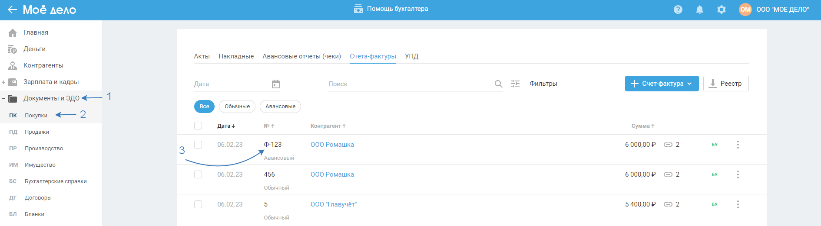Open the settings gear icon
This screenshot has width=821, height=226.
721,10
